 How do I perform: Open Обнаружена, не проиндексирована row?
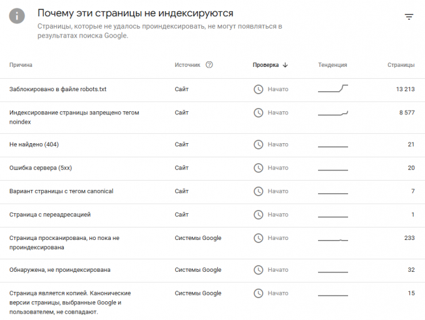tap(213, 271)
